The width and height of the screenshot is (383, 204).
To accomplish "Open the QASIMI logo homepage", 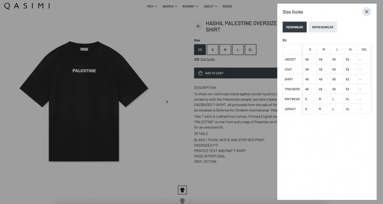I will [x=27, y=6].
